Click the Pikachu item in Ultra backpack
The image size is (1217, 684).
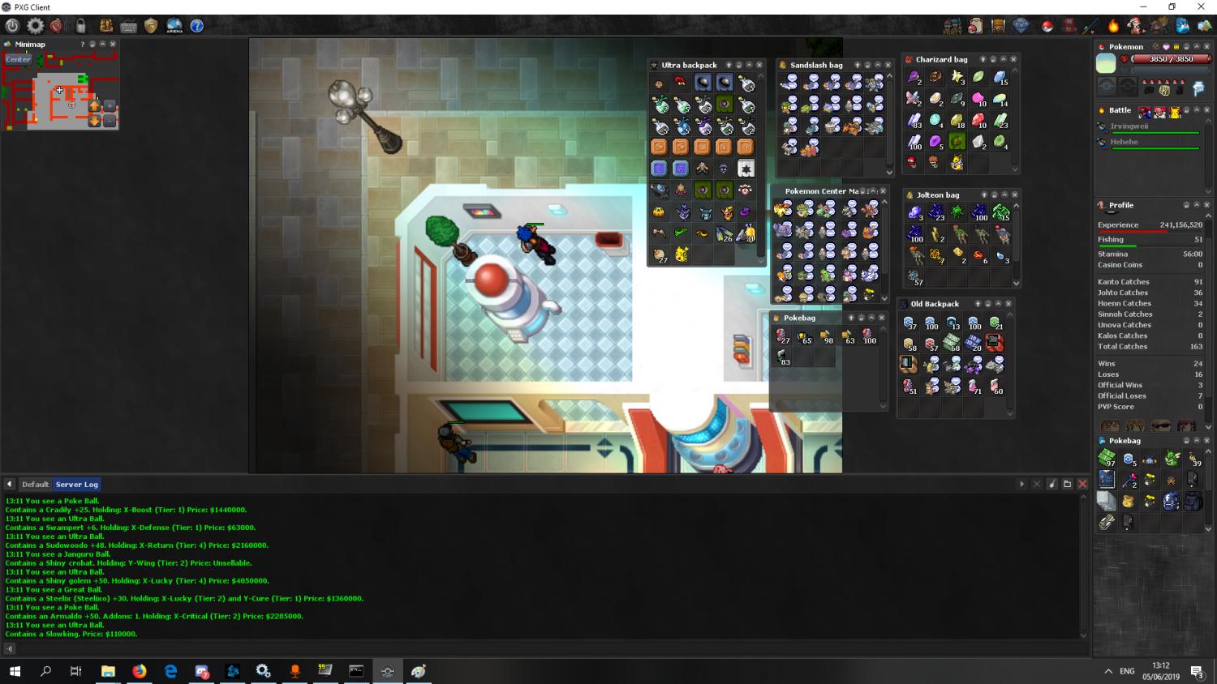tap(682, 254)
